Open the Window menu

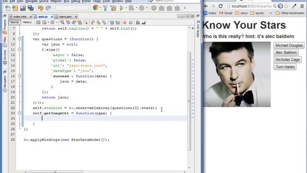pos(118,1)
